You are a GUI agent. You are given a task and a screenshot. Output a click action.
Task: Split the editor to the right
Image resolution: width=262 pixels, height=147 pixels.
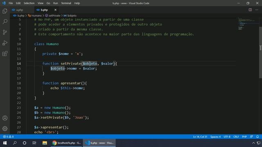pyautogui.click(x=250, y=10)
